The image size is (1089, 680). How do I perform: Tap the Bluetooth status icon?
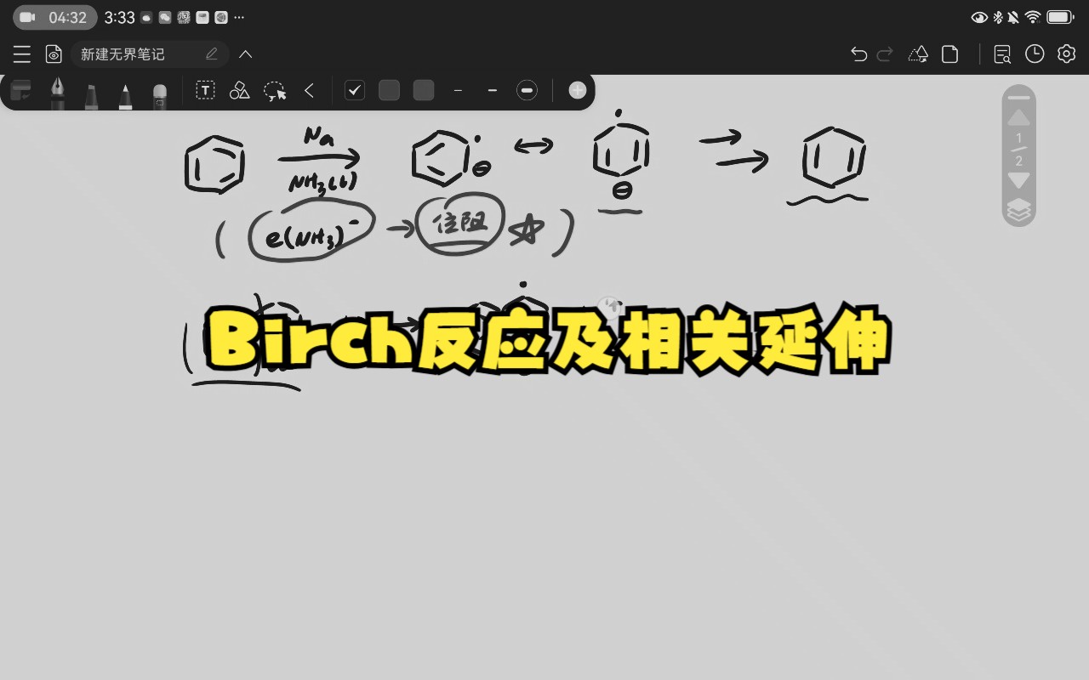[x=999, y=17]
